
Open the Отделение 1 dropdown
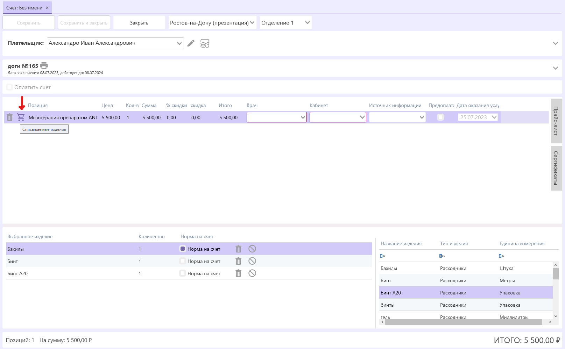(x=285, y=23)
